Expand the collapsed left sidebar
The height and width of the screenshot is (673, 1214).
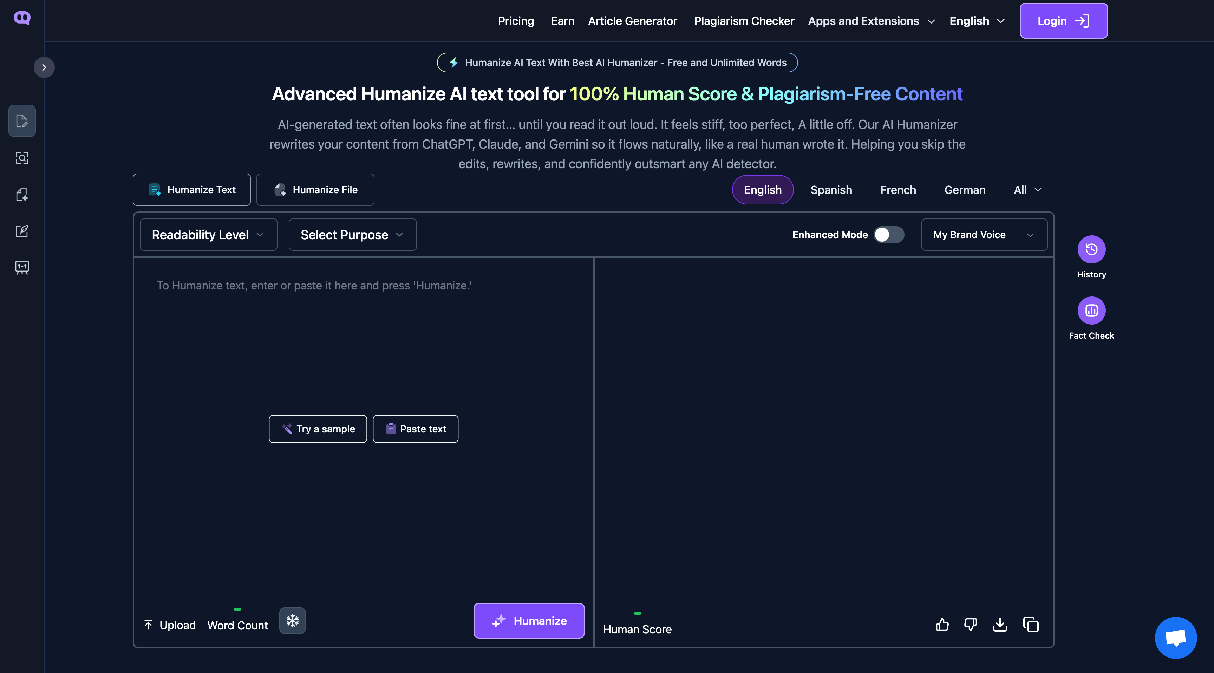pyautogui.click(x=44, y=67)
